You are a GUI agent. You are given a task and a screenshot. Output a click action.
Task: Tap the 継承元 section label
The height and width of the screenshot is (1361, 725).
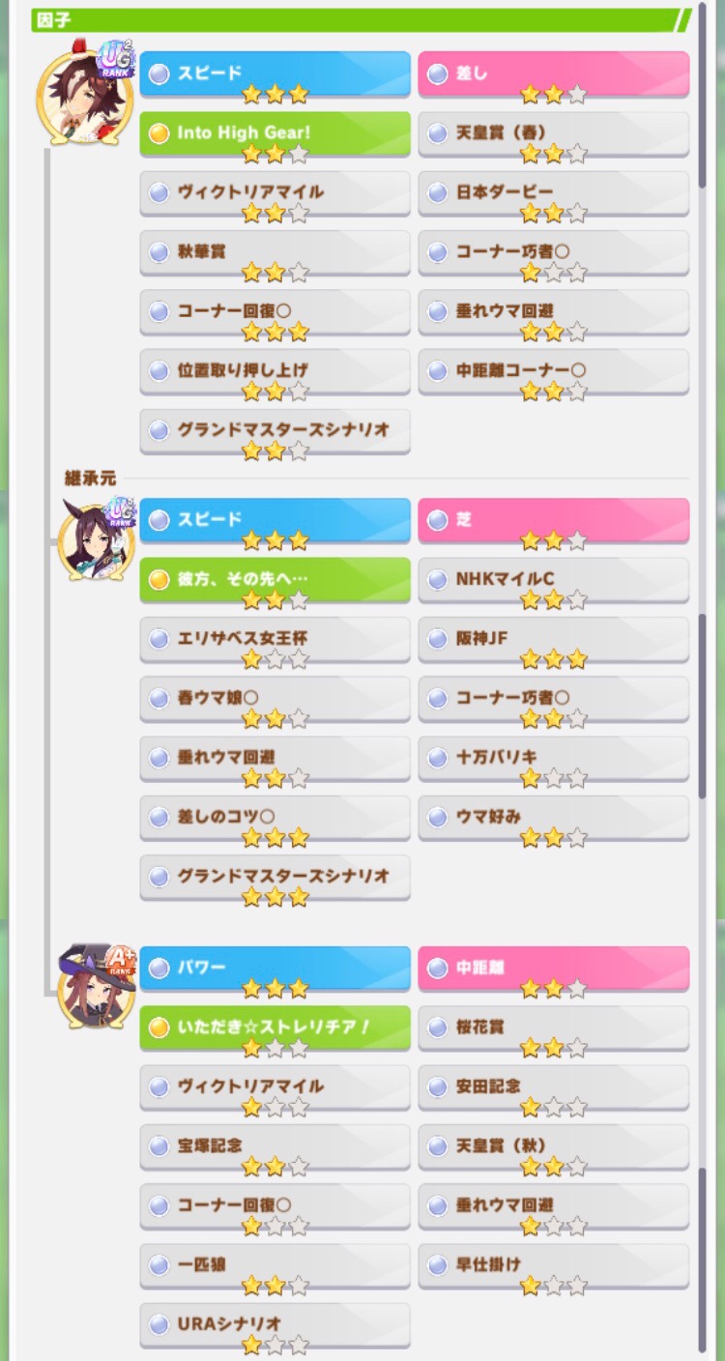point(90,478)
